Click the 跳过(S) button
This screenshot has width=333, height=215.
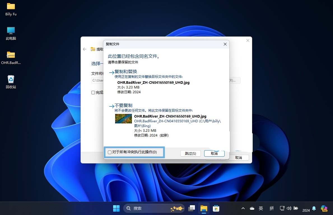(x=190, y=153)
